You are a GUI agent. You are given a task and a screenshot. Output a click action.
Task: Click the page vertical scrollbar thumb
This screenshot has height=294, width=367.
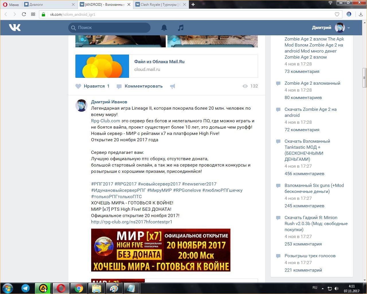click(x=364, y=78)
